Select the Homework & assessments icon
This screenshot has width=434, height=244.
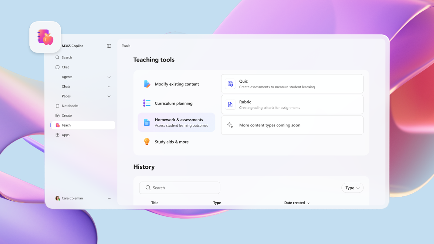click(147, 122)
